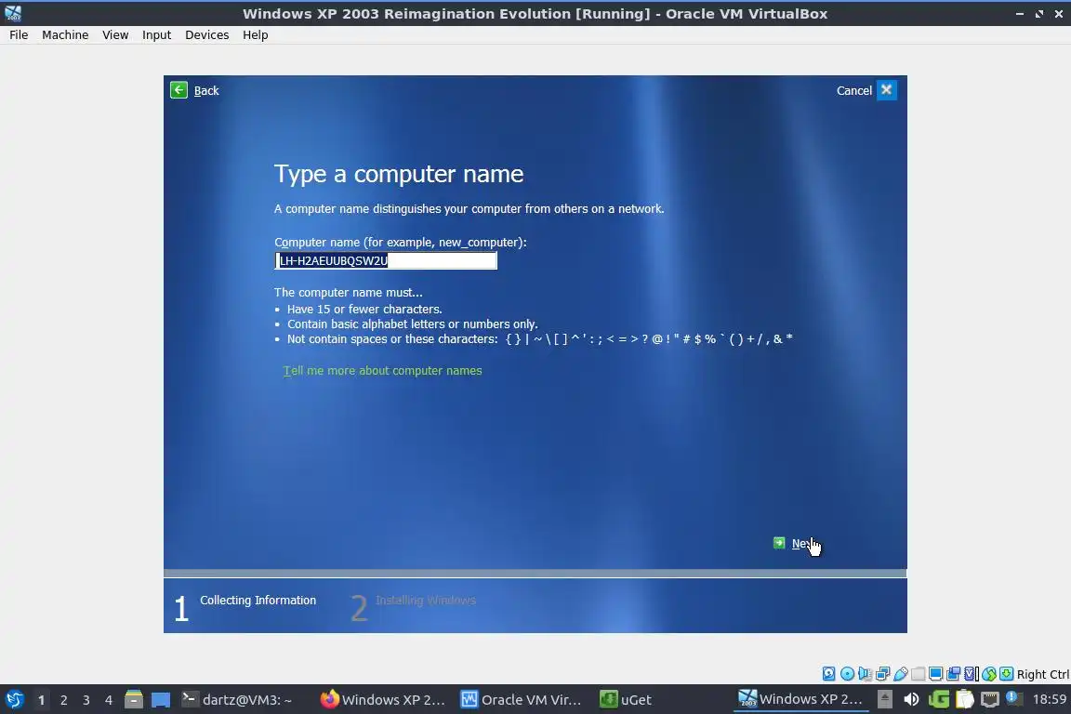The height and width of the screenshot is (714, 1071).
Task: Click the 'Installing Windows' step label
Action: click(426, 600)
